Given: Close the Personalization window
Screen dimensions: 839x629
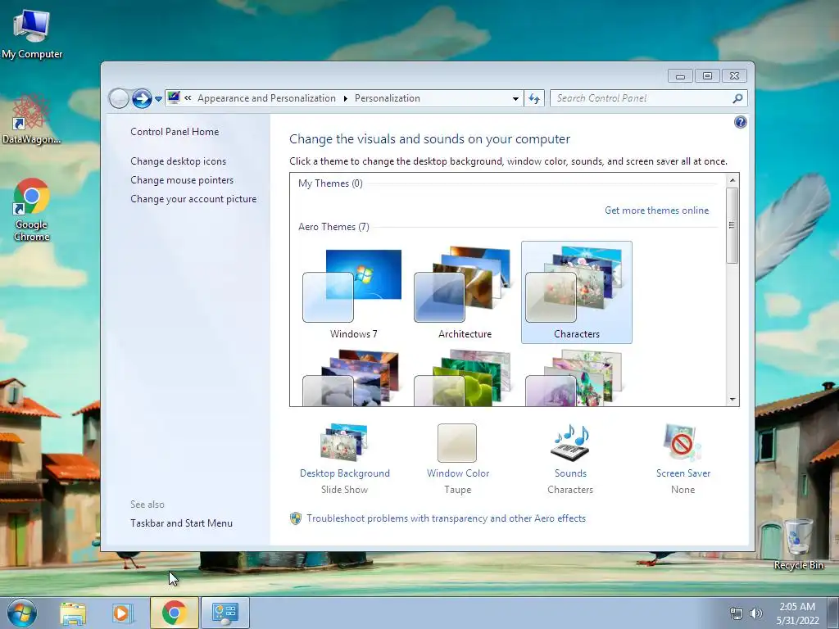Looking at the screenshot, I should pyautogui.click(x=734, y=76).
